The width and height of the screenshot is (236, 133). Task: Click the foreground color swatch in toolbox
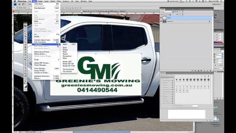coord(25,86)
